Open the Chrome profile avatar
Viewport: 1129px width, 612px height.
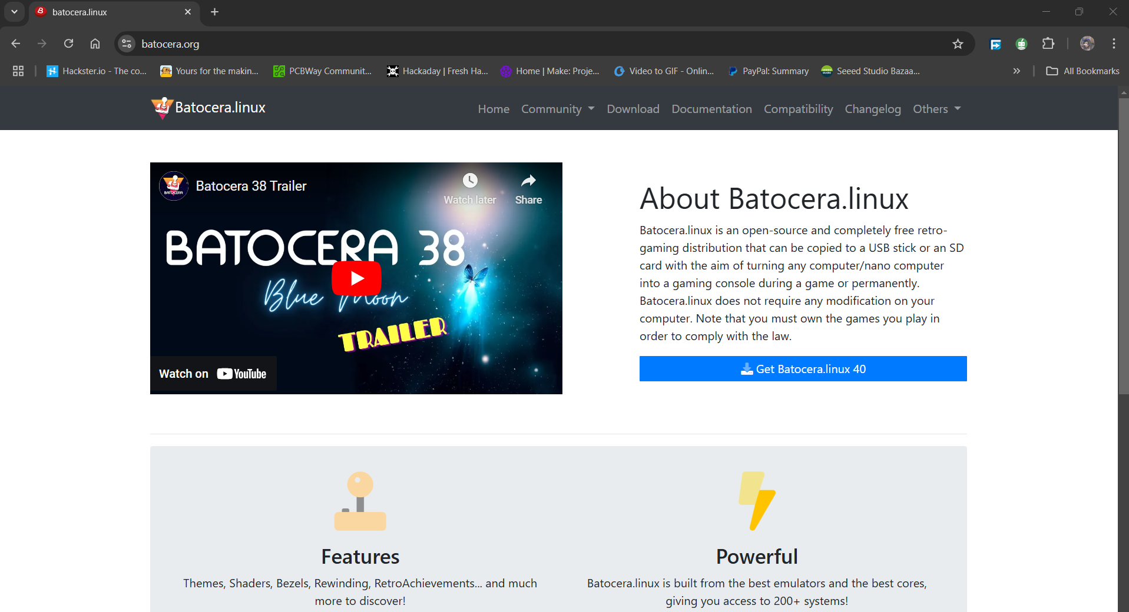tap(1087, 44)
